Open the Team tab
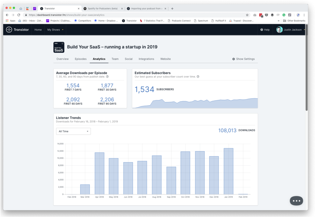The image size is (315, 217). tap(115, 59)
